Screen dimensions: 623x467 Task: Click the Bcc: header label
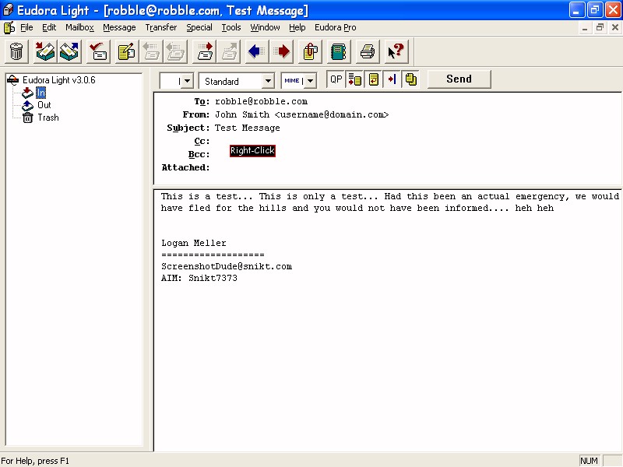pyautogui.click(x=199, y=154)
